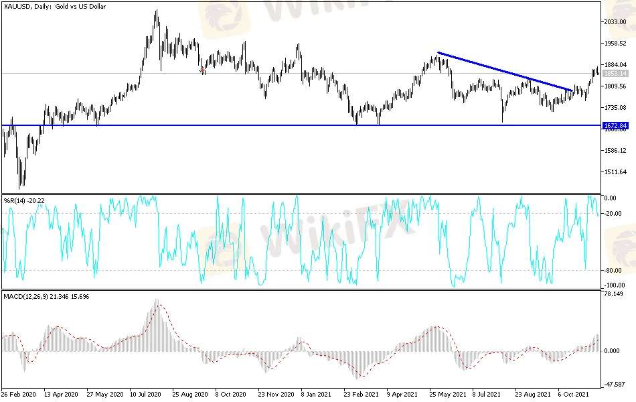
Task: Select the 1958.52 price scale label
Action: pyautogui.click(x=615, y=44)
